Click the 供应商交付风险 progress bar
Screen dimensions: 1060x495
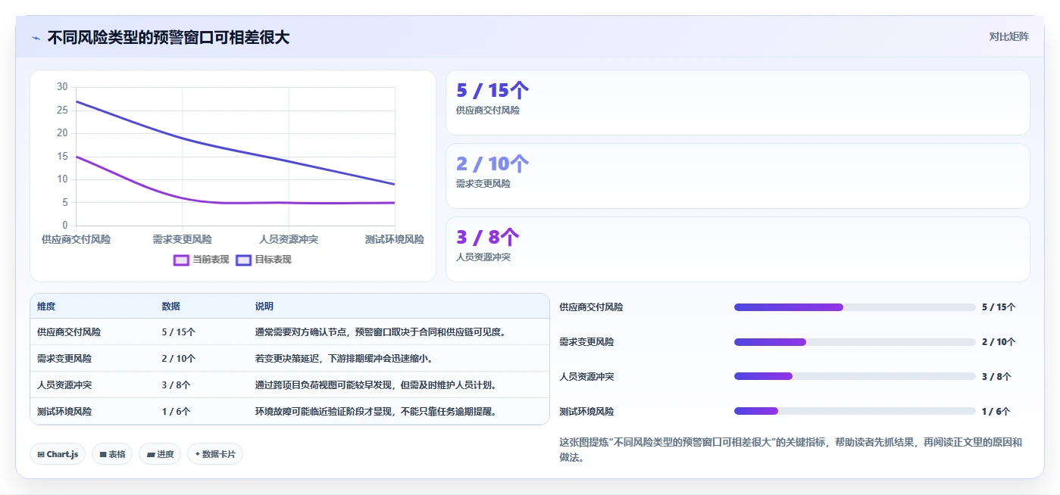(x=855, y=307)
